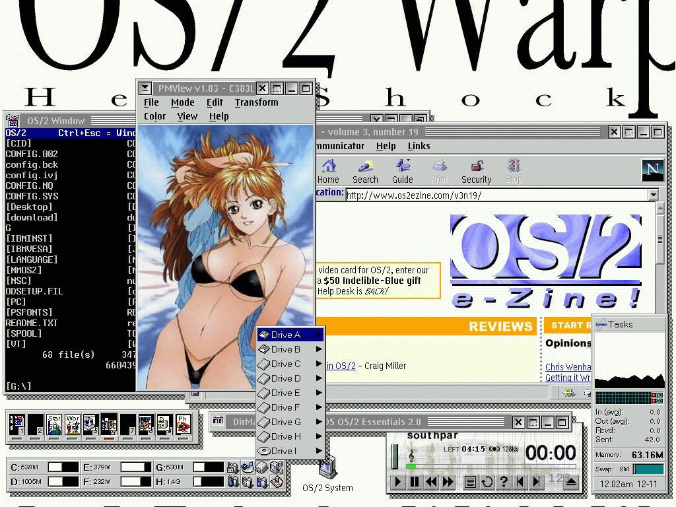Image resolution: width=676 pixels, height=507 pixels.
Task: Open the media player's question mark help
Action: tap(503, 481)
